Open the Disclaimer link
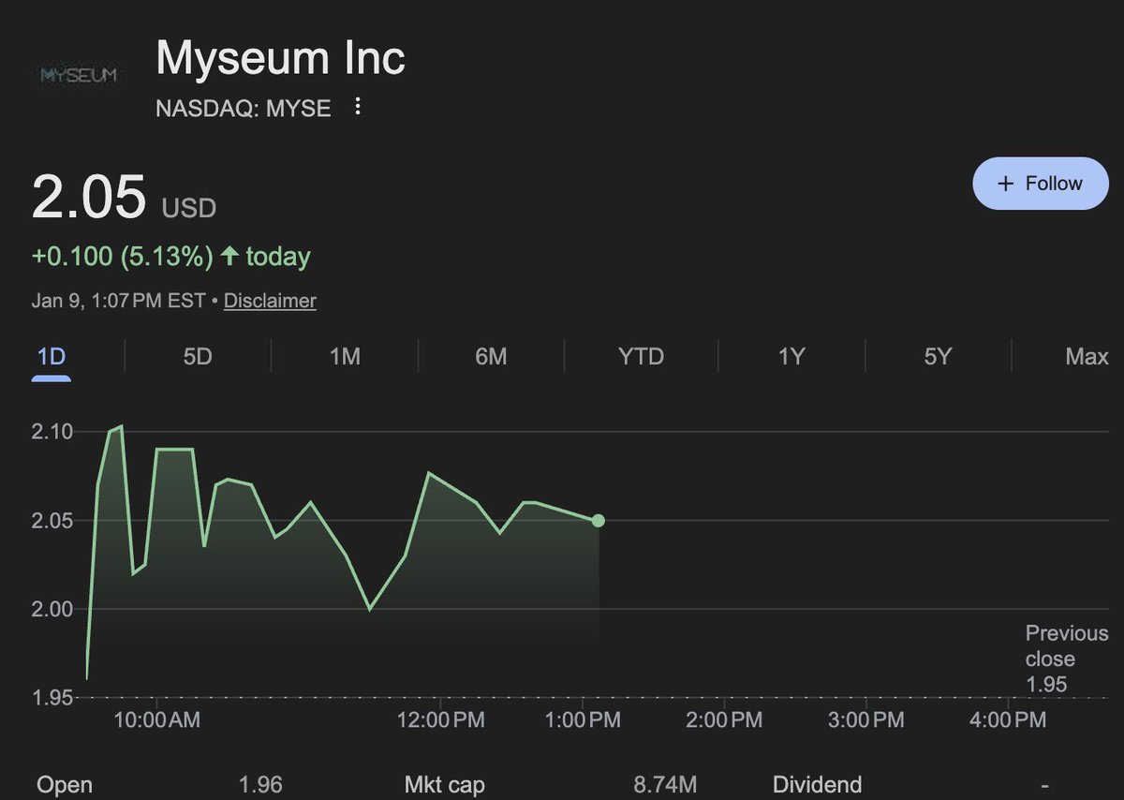Viewport: 1124px width, 800px height. click(x=270, y=301)
